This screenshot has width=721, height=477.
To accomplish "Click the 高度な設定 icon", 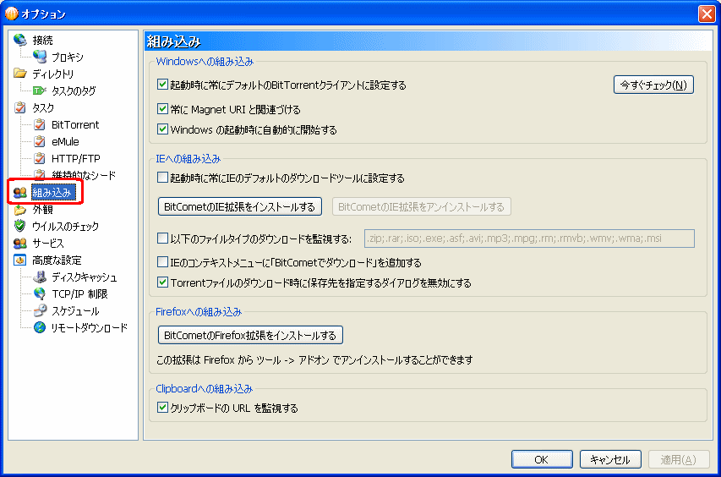I will coord(20,260).
